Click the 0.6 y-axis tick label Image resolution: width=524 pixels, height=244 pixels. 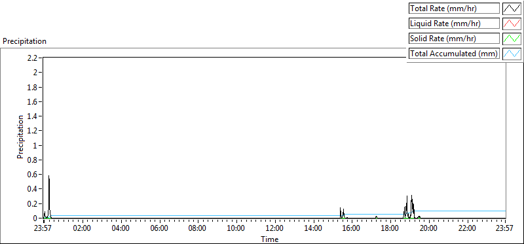(x=32, y=175)
